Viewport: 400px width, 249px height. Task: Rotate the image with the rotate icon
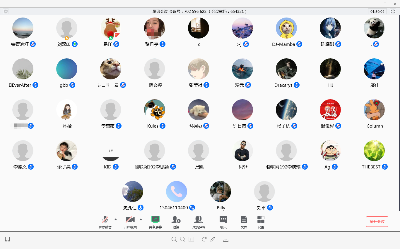pos(204,239)
